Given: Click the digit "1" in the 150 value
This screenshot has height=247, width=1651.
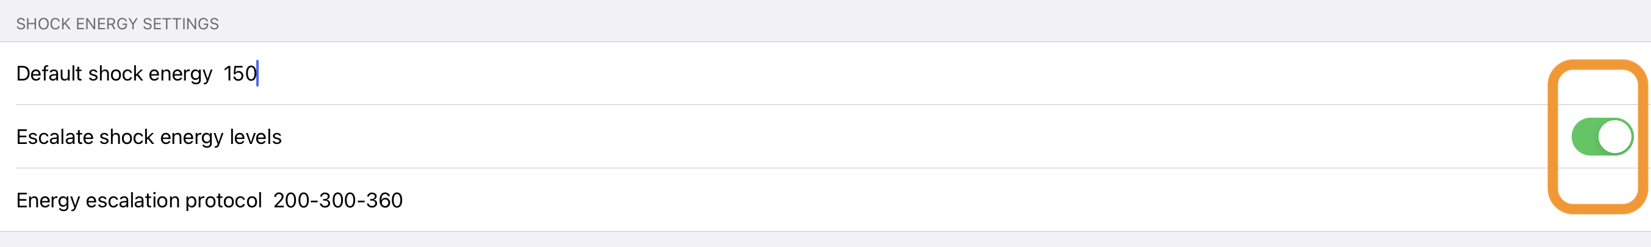Looking at the screenshot, I should 228,74.
